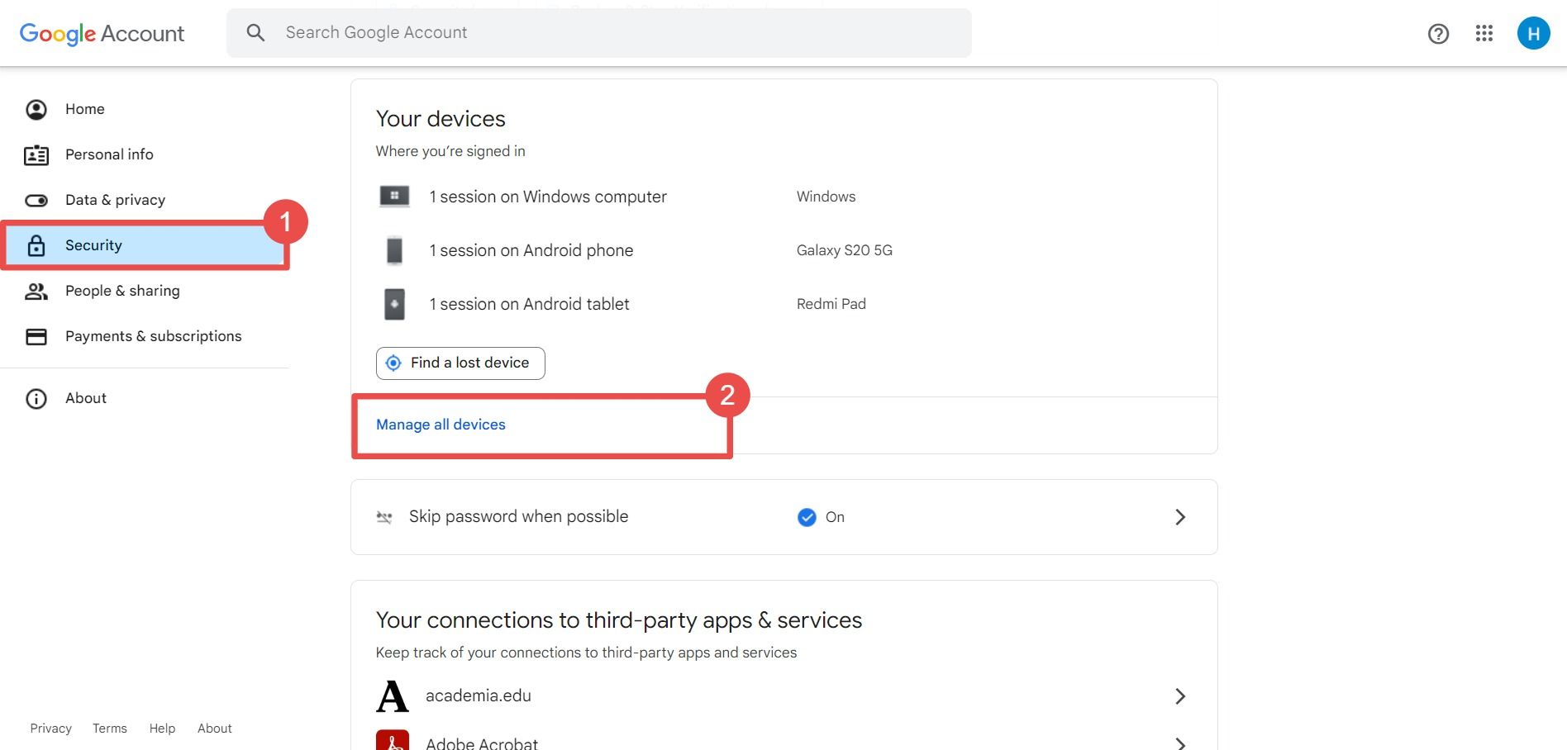Click the lock icon beside Security
The height and width of the screenshot is (750, 1567).
[36, 244]
